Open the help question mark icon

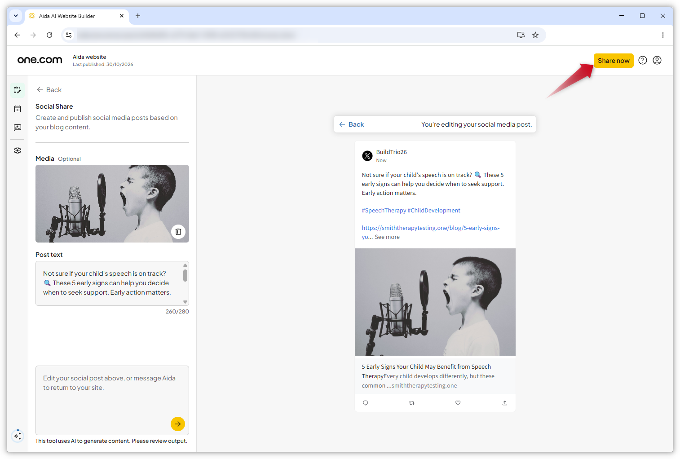(x=643, y=60)
